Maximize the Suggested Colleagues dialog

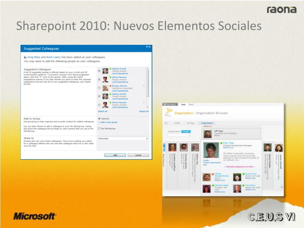coord(147,47)
